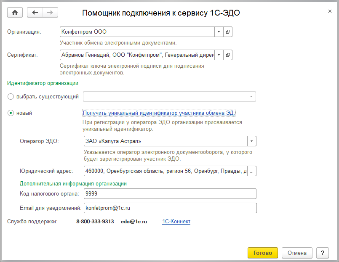
Task: Click the Home icon button
Action: pos(15,13)
